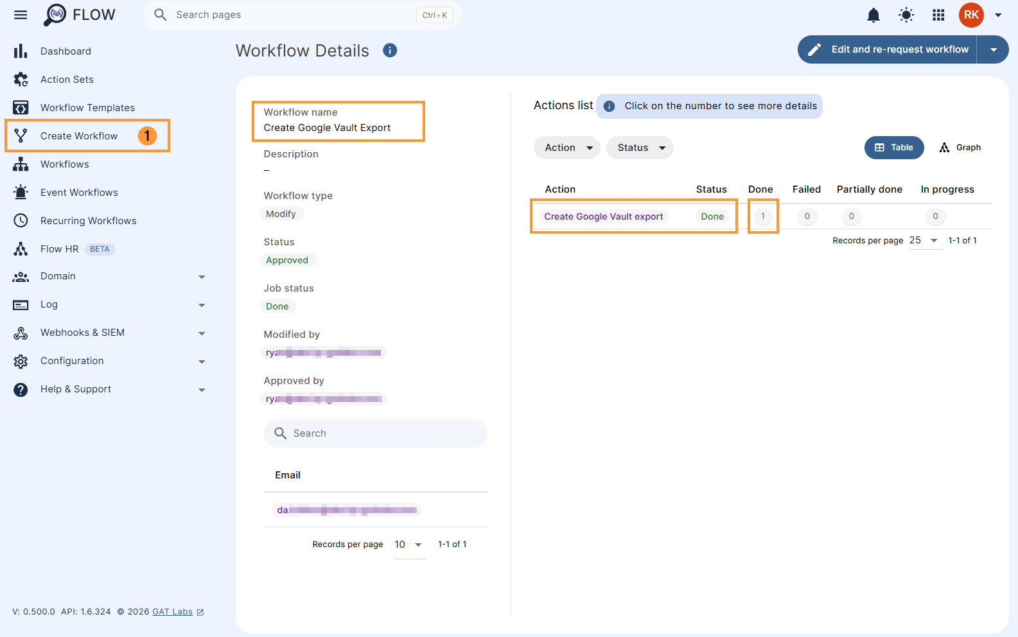Viewport: 1018px width, 637px height.
Task: Click the Dashboard bar chart icon
Action: click(x=21, y=51)
